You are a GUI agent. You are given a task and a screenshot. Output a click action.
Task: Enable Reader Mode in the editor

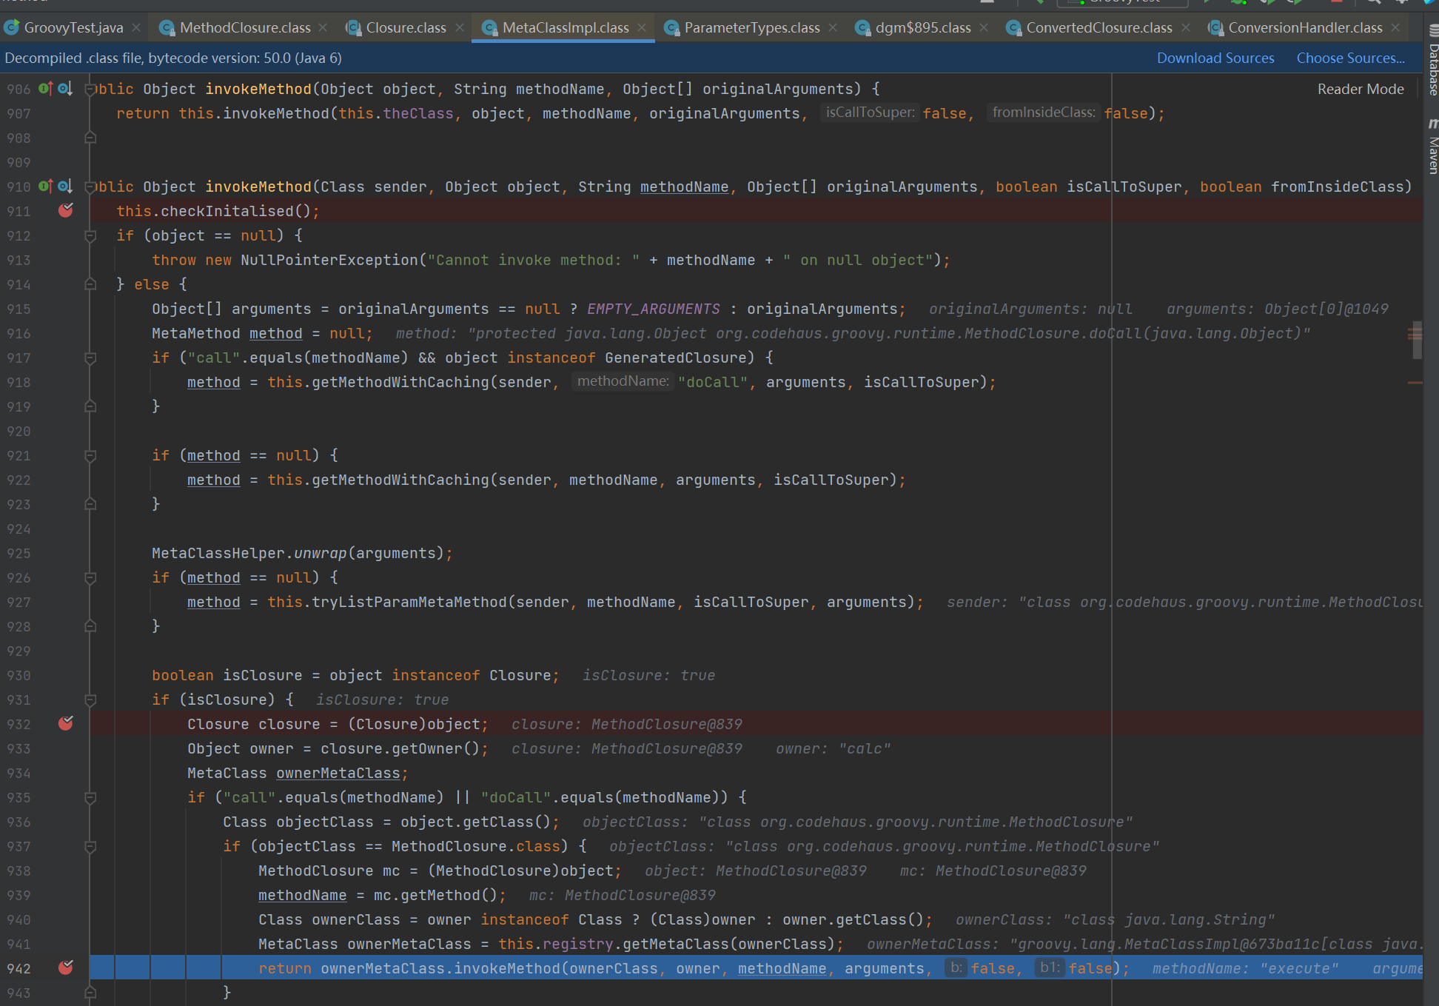1360,89
